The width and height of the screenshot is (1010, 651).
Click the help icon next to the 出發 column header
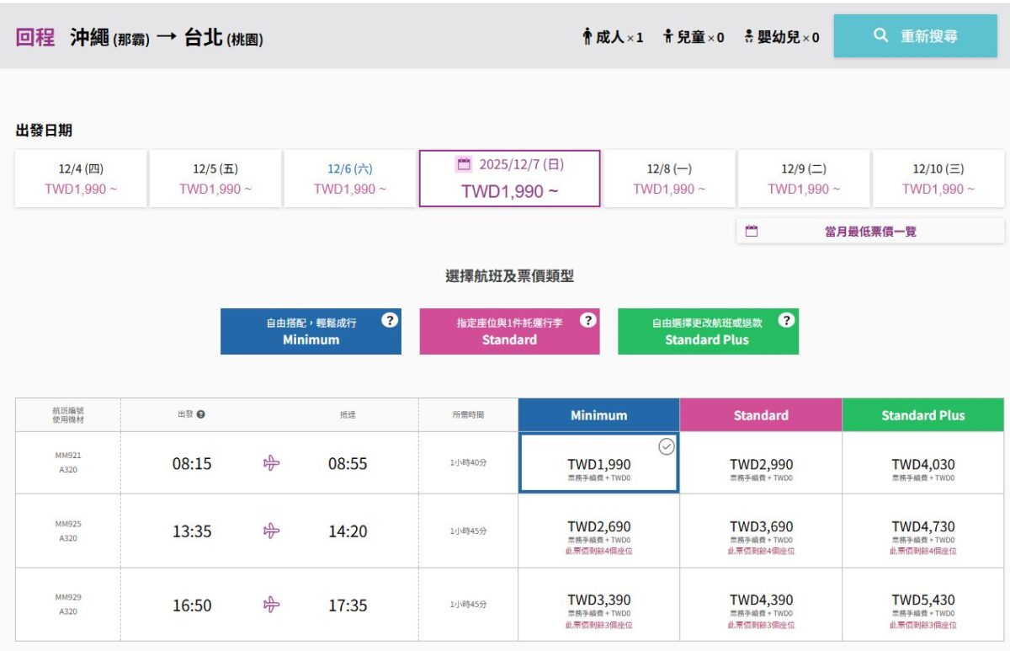pyautogui.click(x=201, y=414)
